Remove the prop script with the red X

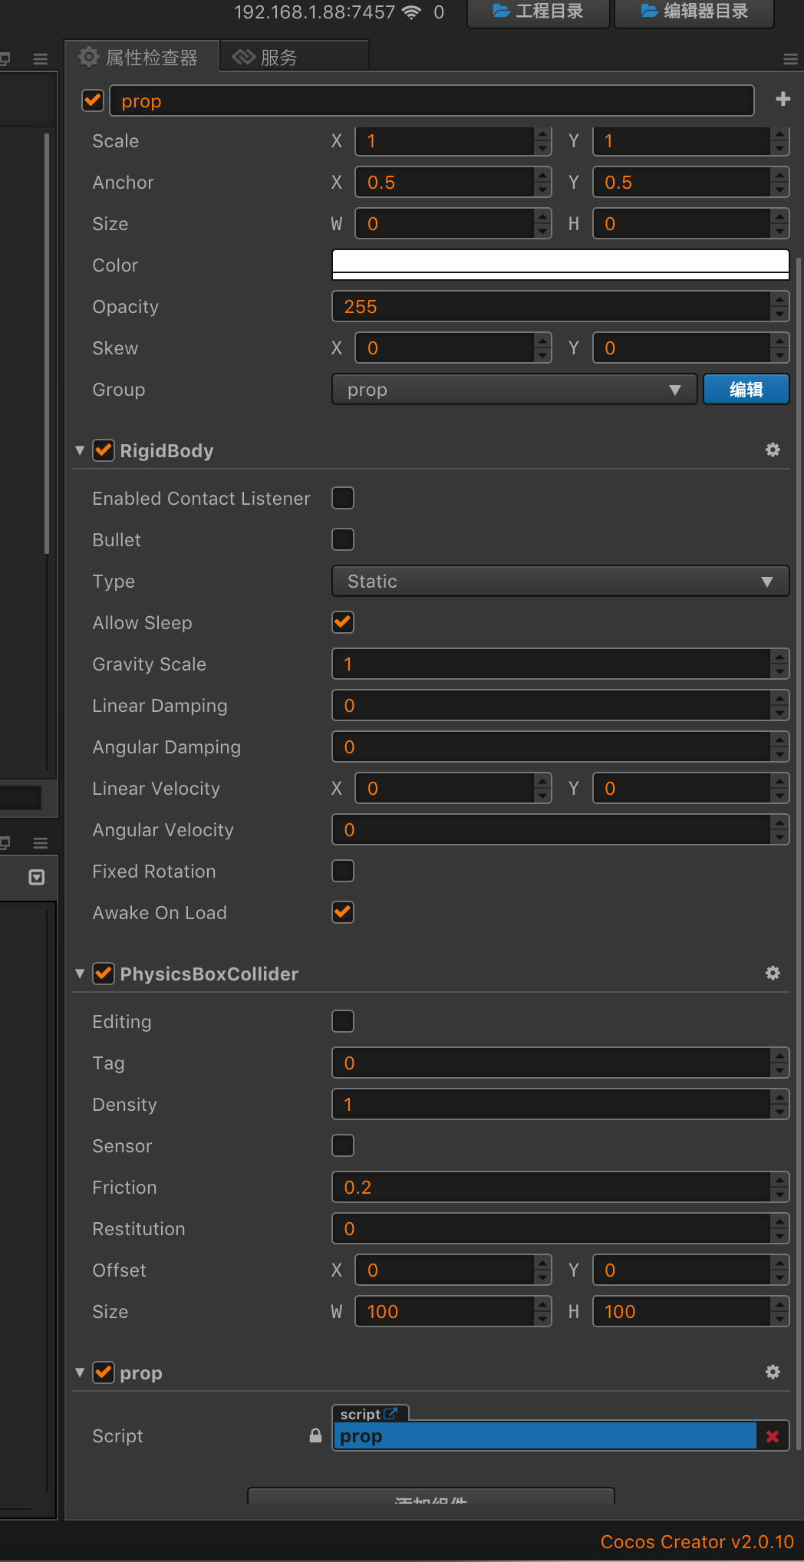coord(772,1436)
